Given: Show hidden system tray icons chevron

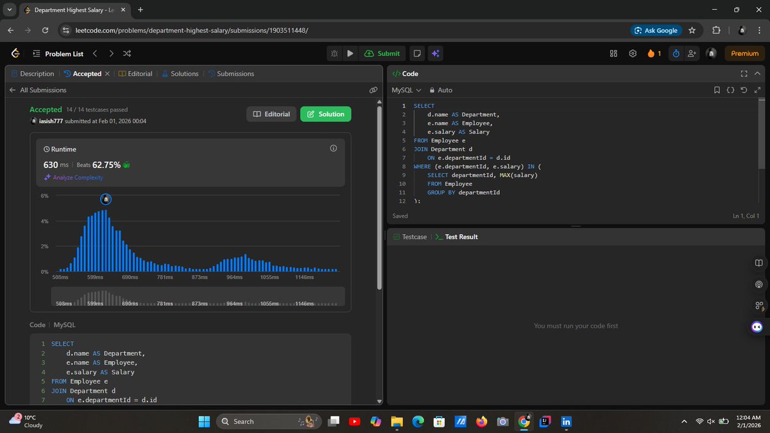Looking at the screenshot, I should (685, 421).
